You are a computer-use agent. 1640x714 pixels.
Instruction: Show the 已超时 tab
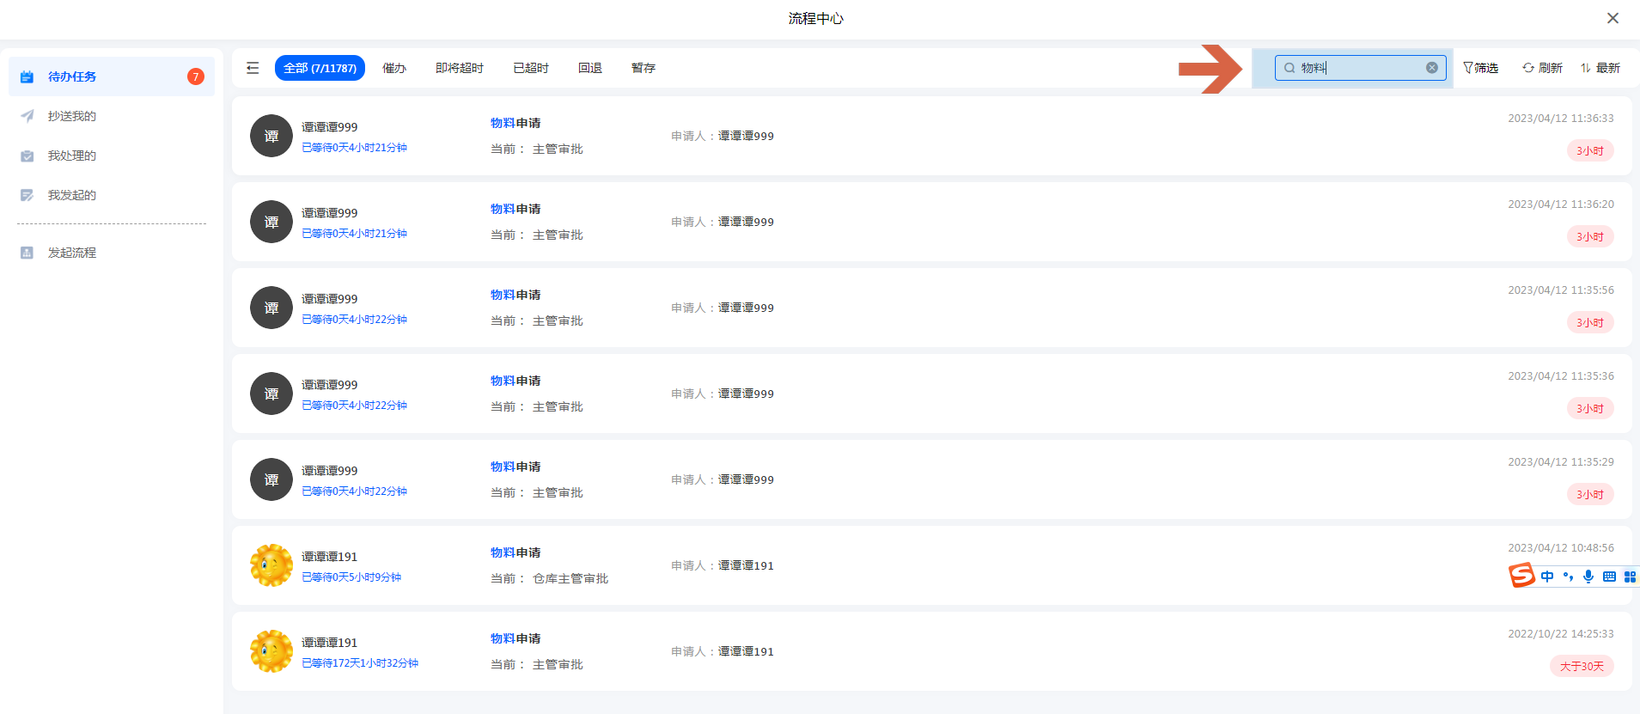530,68
